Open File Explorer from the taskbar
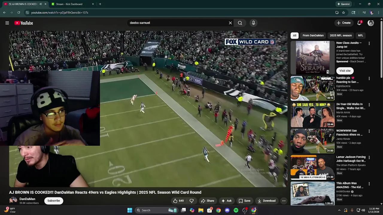383x215 pixels. [201, 210]
